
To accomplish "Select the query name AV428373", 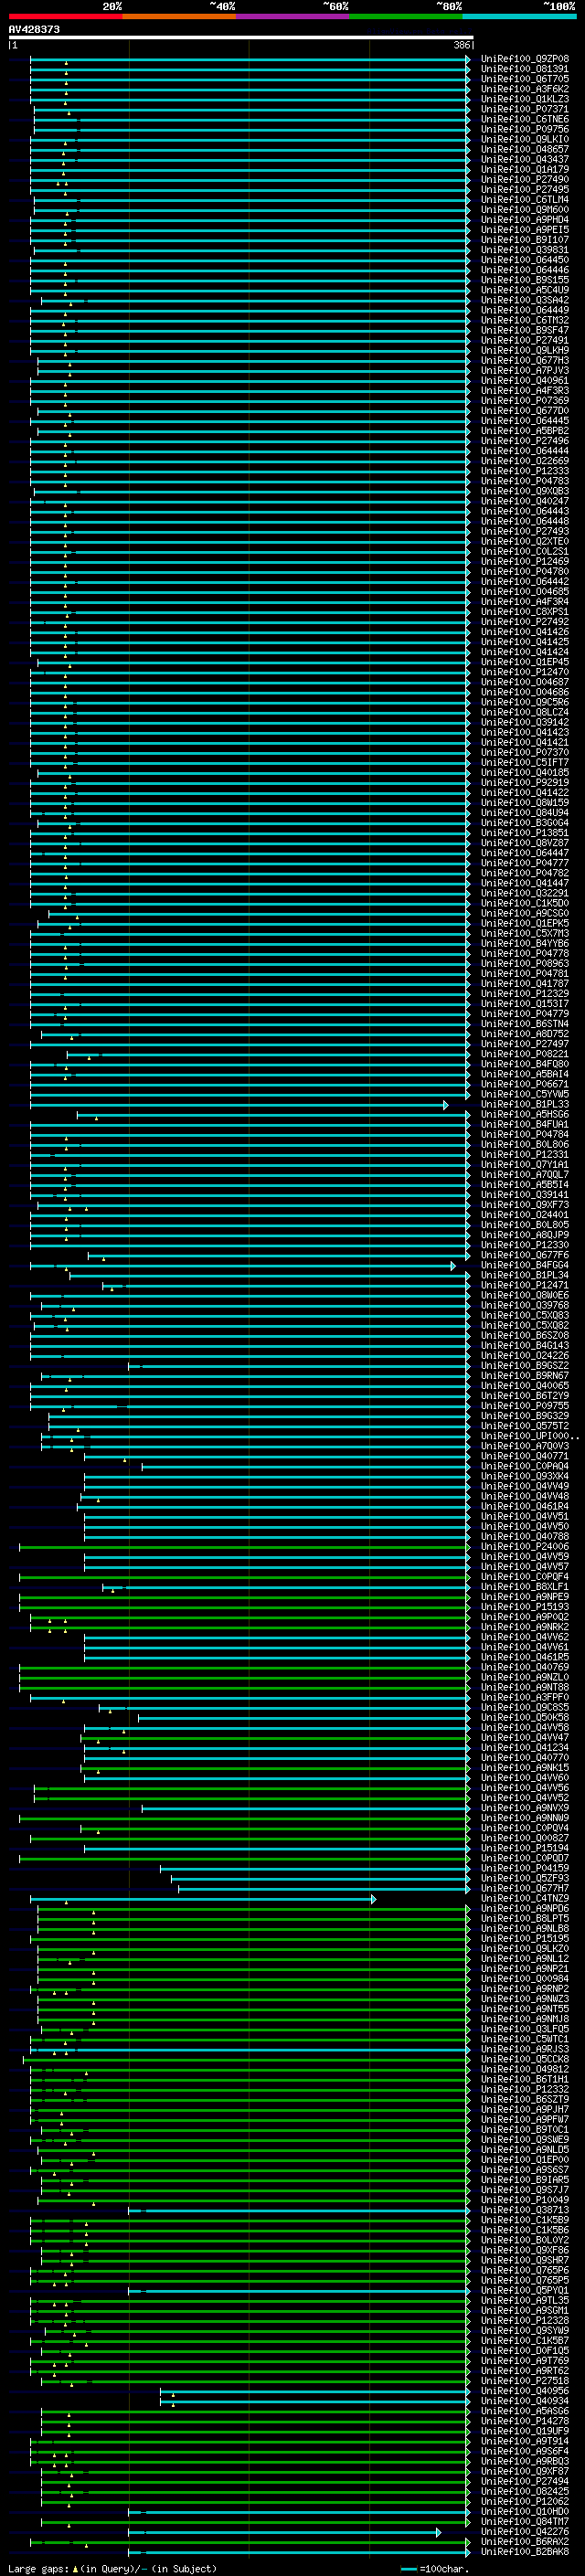I will point(34,30).
